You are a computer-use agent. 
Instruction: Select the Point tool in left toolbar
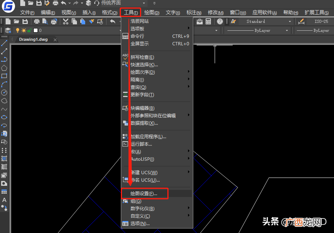(x=4, y=150)
